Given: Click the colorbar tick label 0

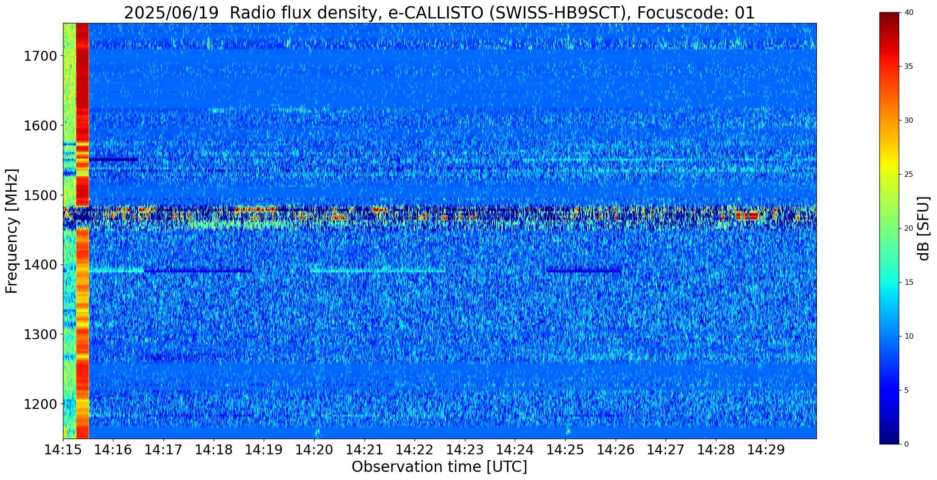Looking at the screenshot, I should pos(906,444).
